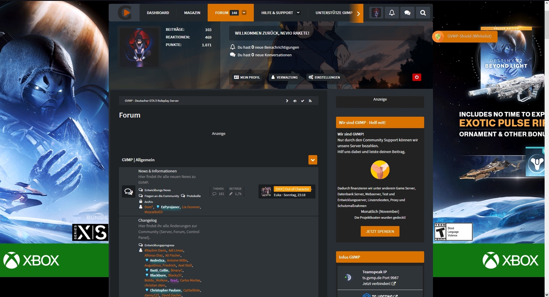Open moderator Lia Oconner's profile
This screenshot has height=297, width=549.
(191, 207)
